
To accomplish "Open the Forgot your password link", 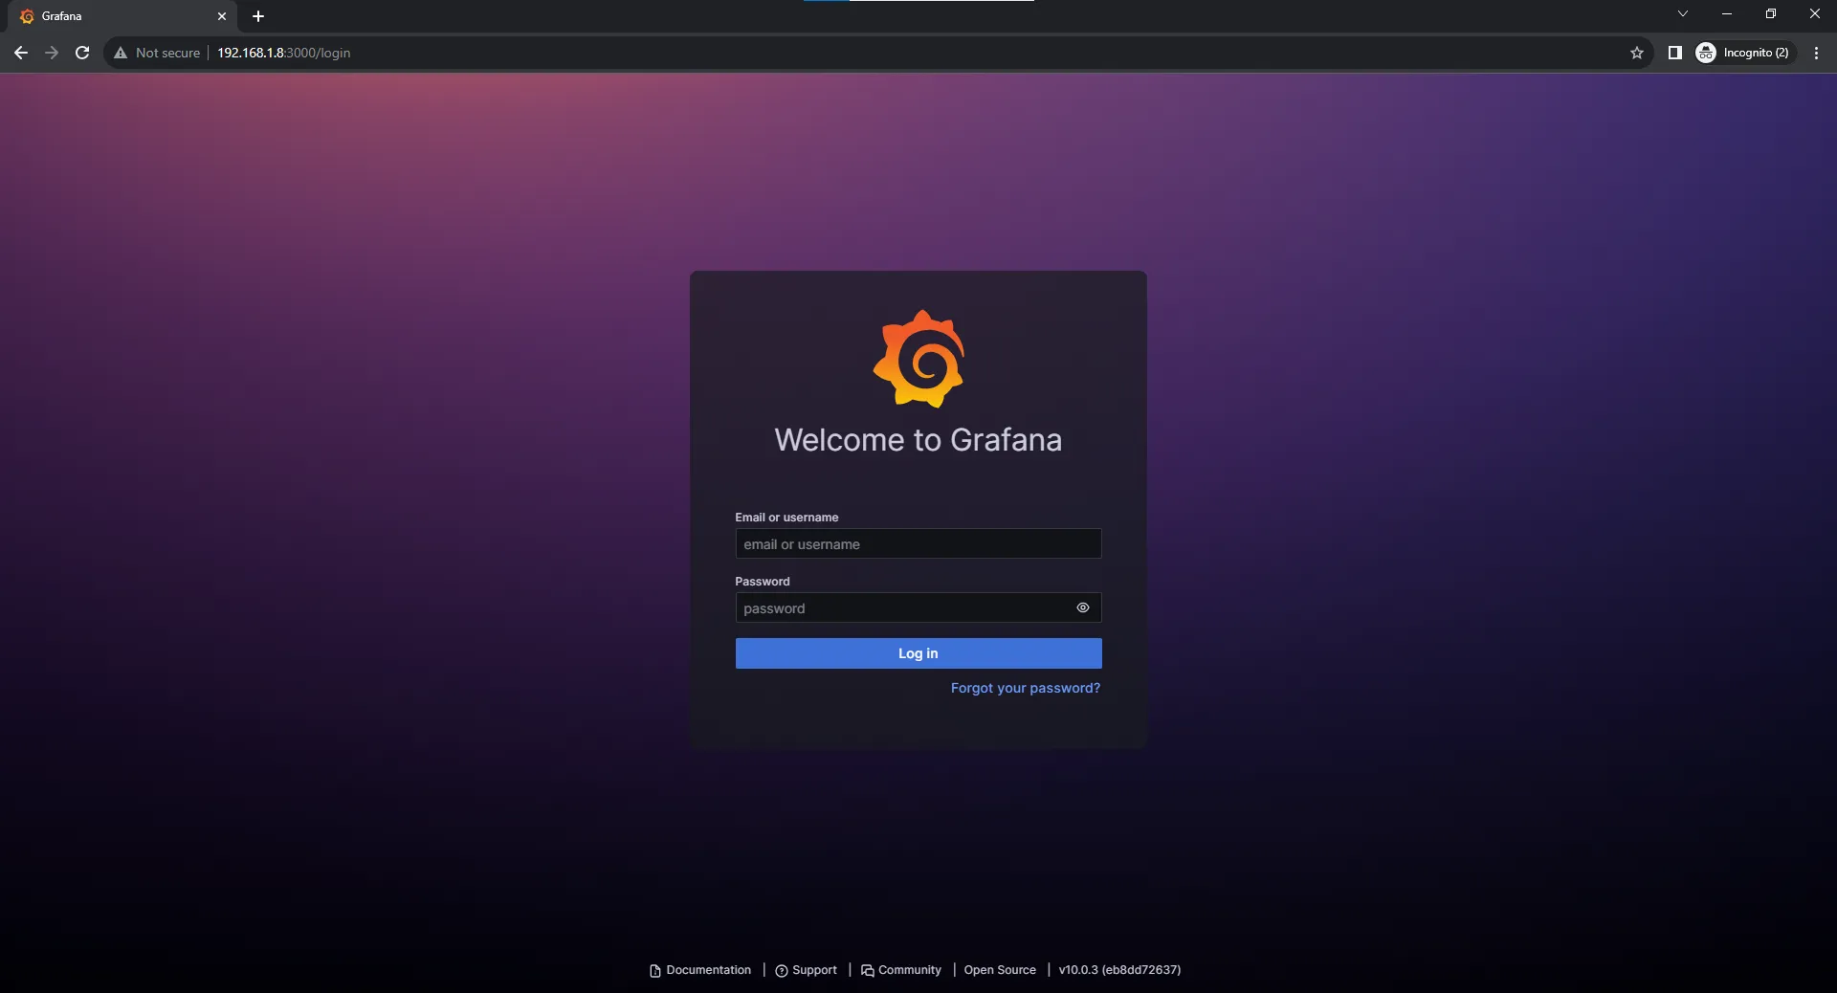I will pos(1026,688).
